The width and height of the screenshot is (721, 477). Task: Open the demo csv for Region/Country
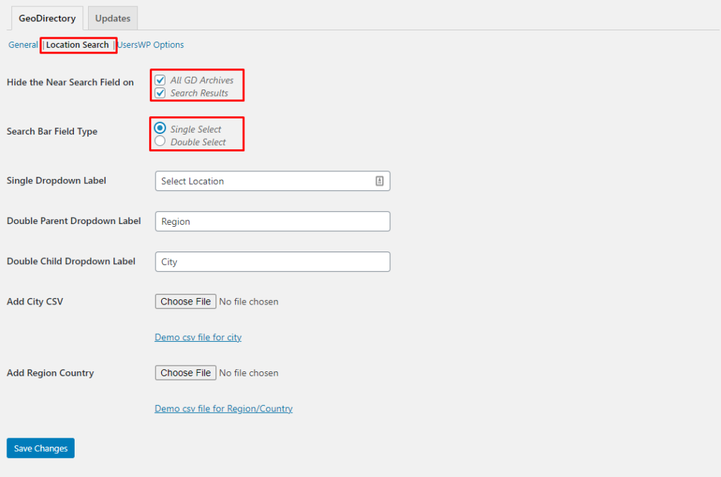223,409
